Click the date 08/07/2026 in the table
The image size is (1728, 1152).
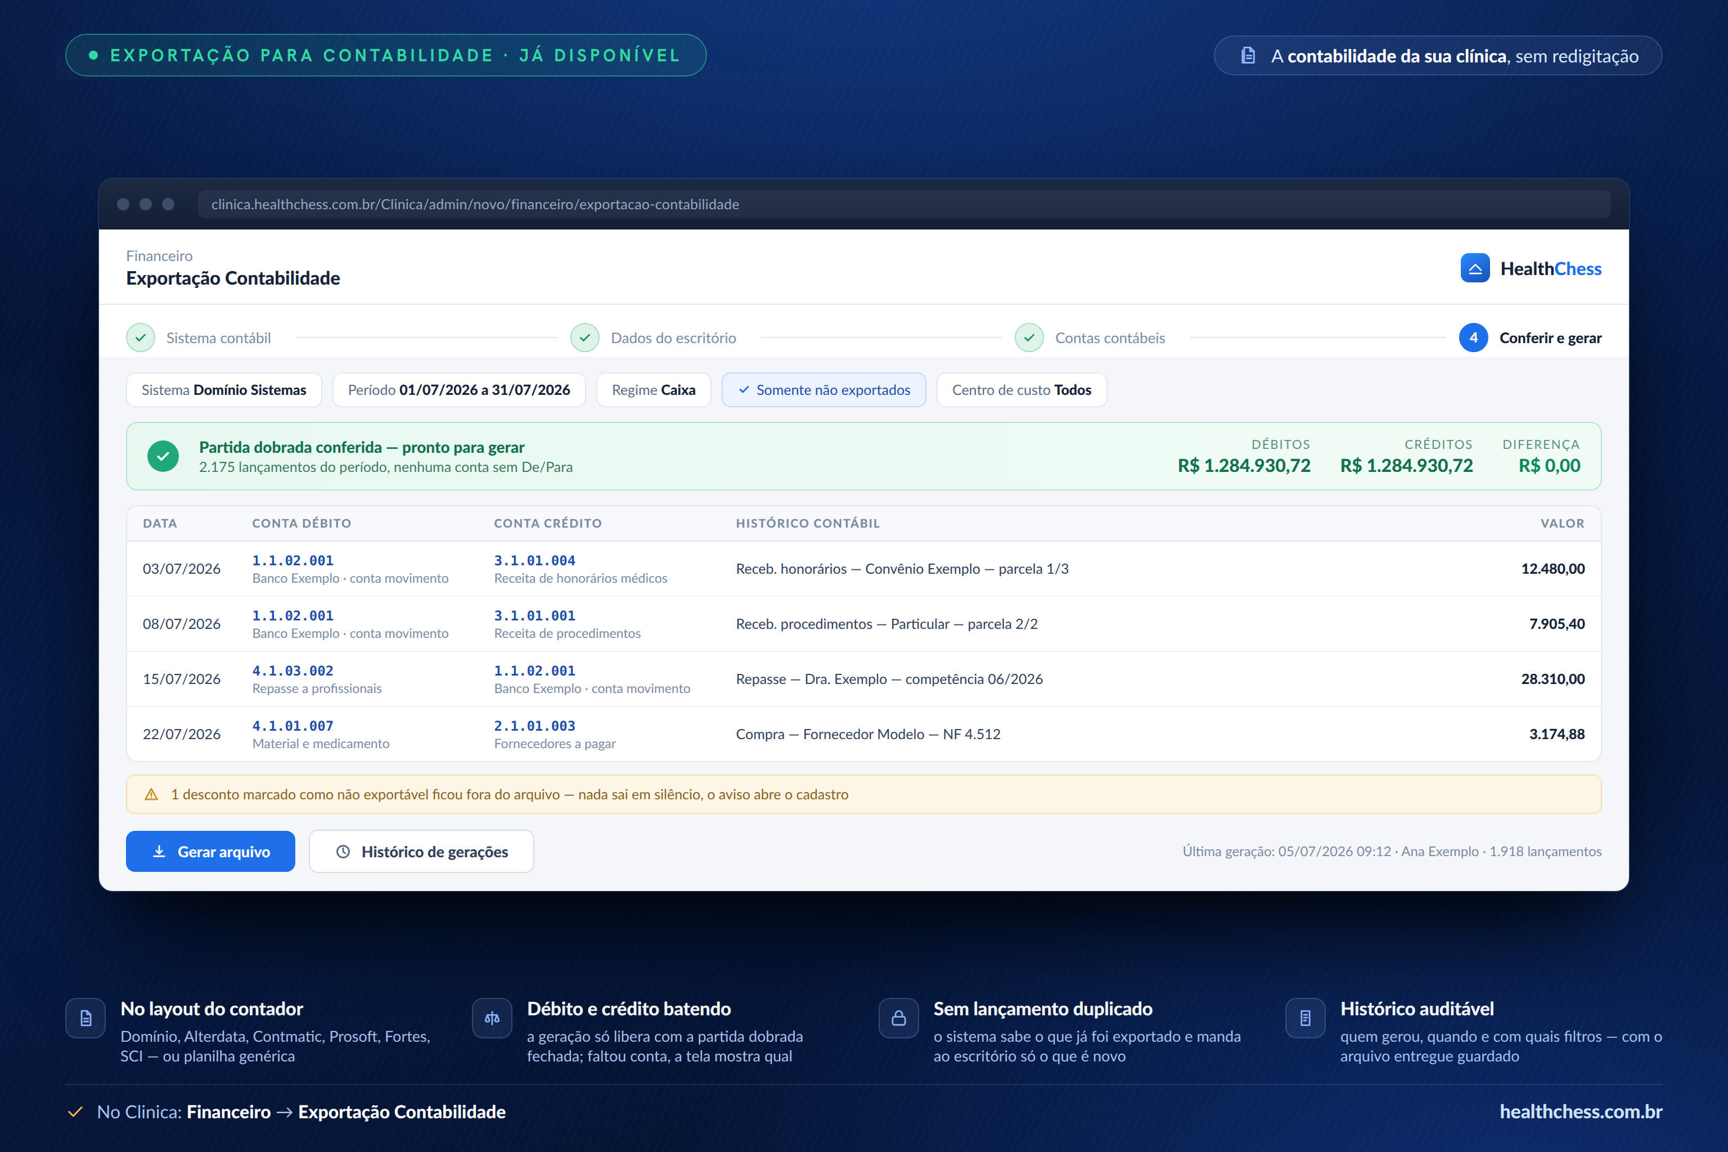pyautogui.click(x=182, y=624)
